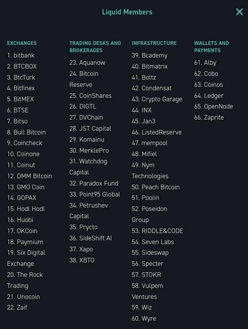
Task: Click the JST Capital entry
Action: click(95, 128)
